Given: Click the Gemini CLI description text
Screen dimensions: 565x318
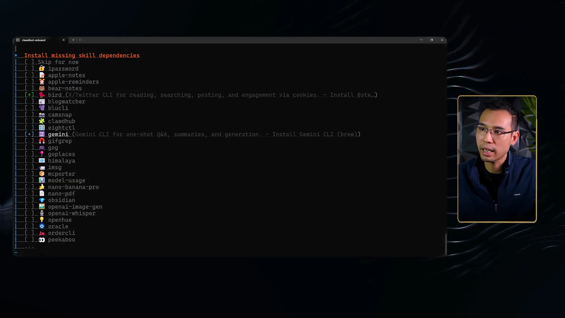Looking at the screenshot, I should click(216, 134).
